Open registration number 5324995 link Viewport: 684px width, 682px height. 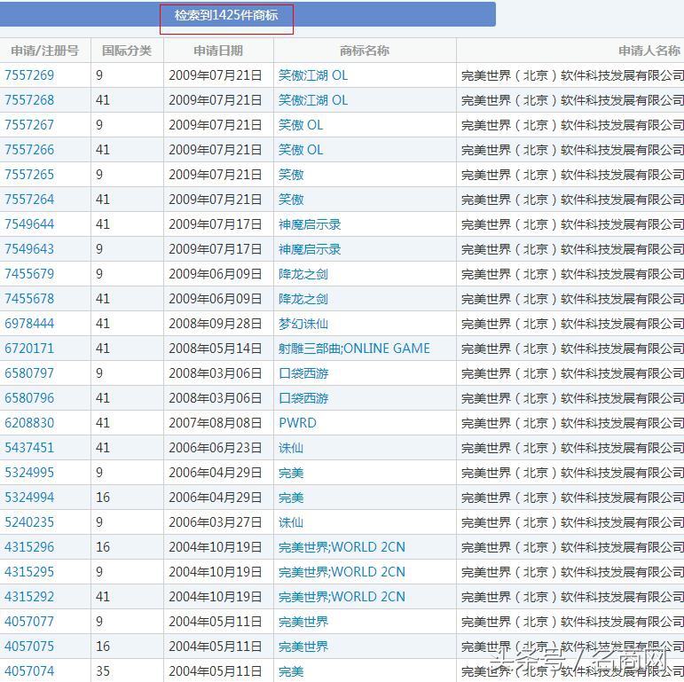(x=29, y=473)
